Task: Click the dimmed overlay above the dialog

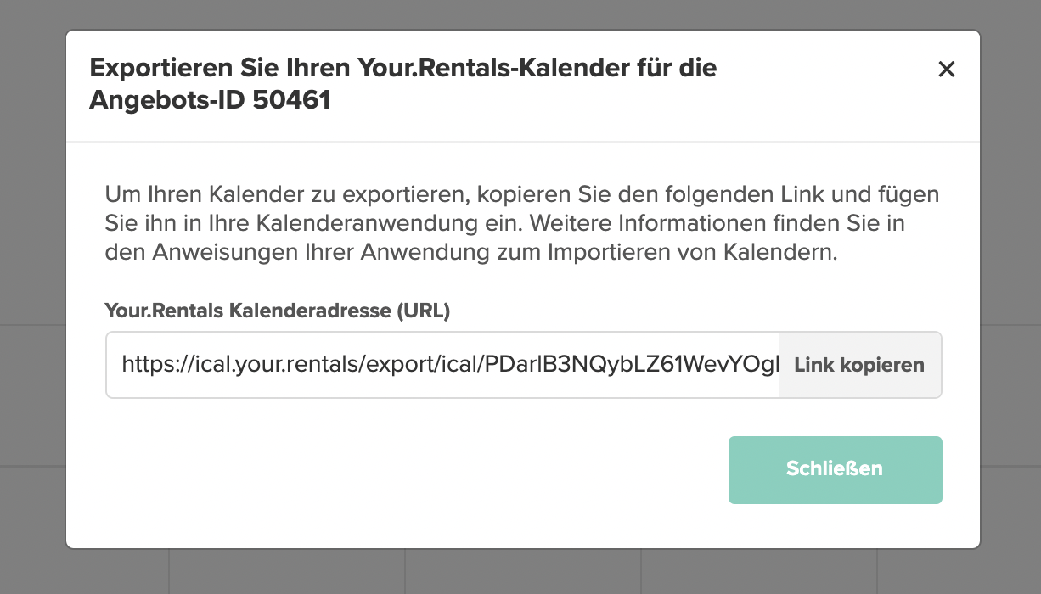Action: (x=520, y=14)
